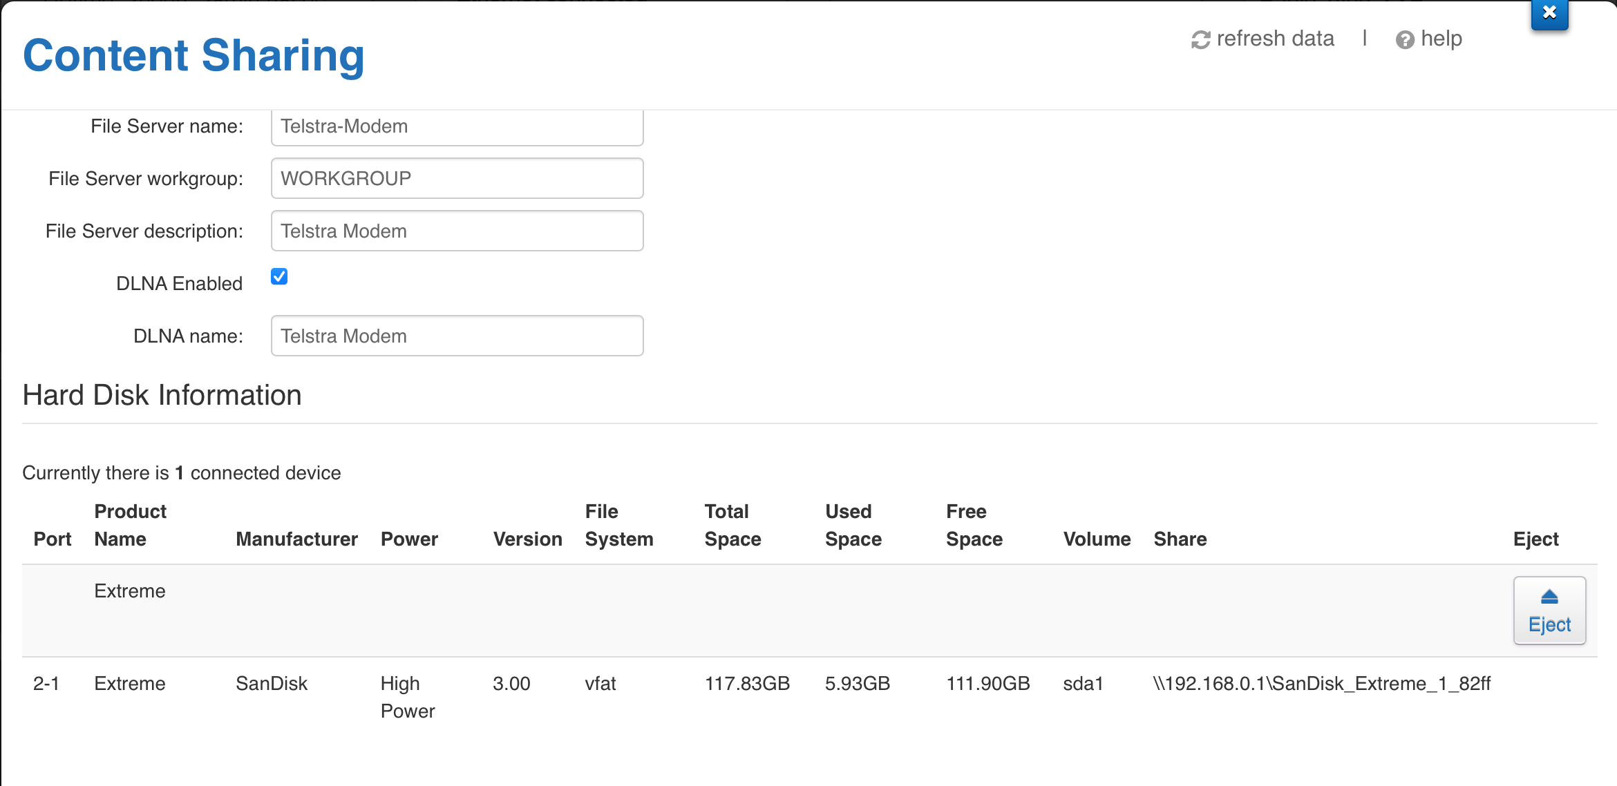
Task: Click the File Server workgroup field
Action: click(x=457, y=178)
